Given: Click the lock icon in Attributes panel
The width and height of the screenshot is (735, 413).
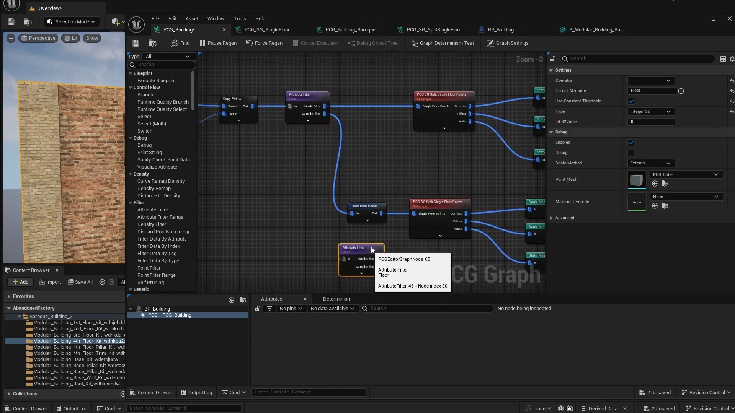Looking at the screenshot, I should (257, 309).
